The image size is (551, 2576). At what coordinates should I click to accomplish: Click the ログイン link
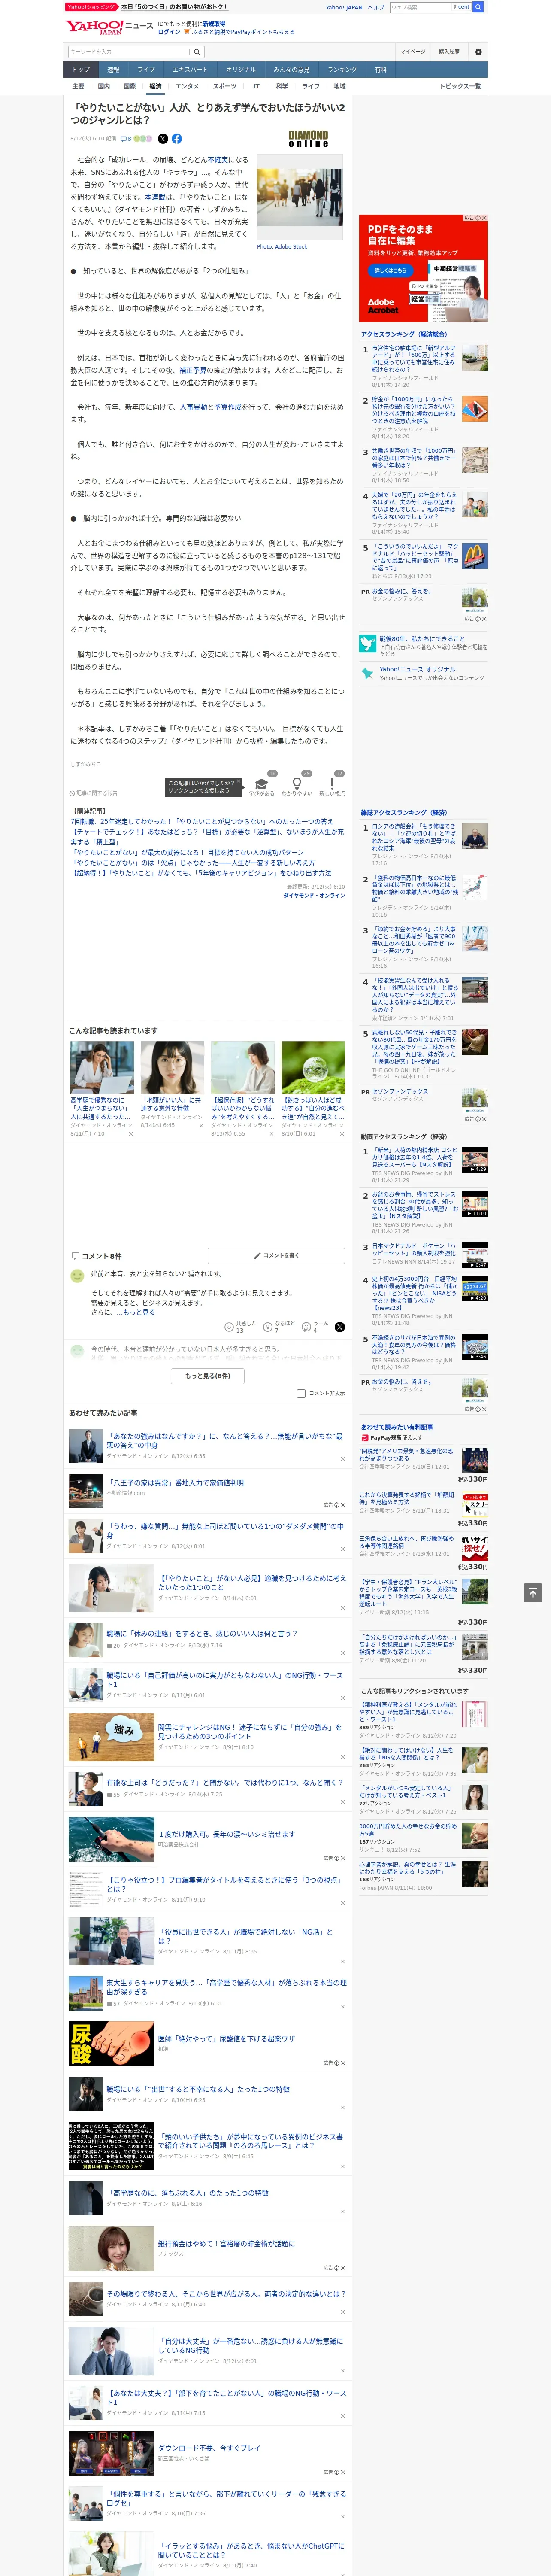point(169,32)
